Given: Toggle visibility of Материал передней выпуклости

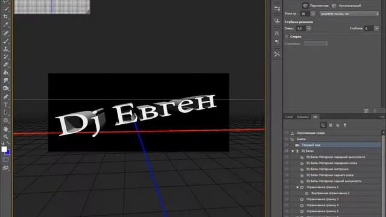Looking at the screenshot, I should pyautogui.click(x=286, y=157).
